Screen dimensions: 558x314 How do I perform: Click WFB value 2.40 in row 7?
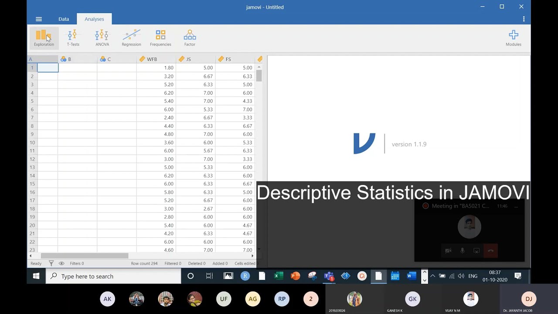coord(156,117)
